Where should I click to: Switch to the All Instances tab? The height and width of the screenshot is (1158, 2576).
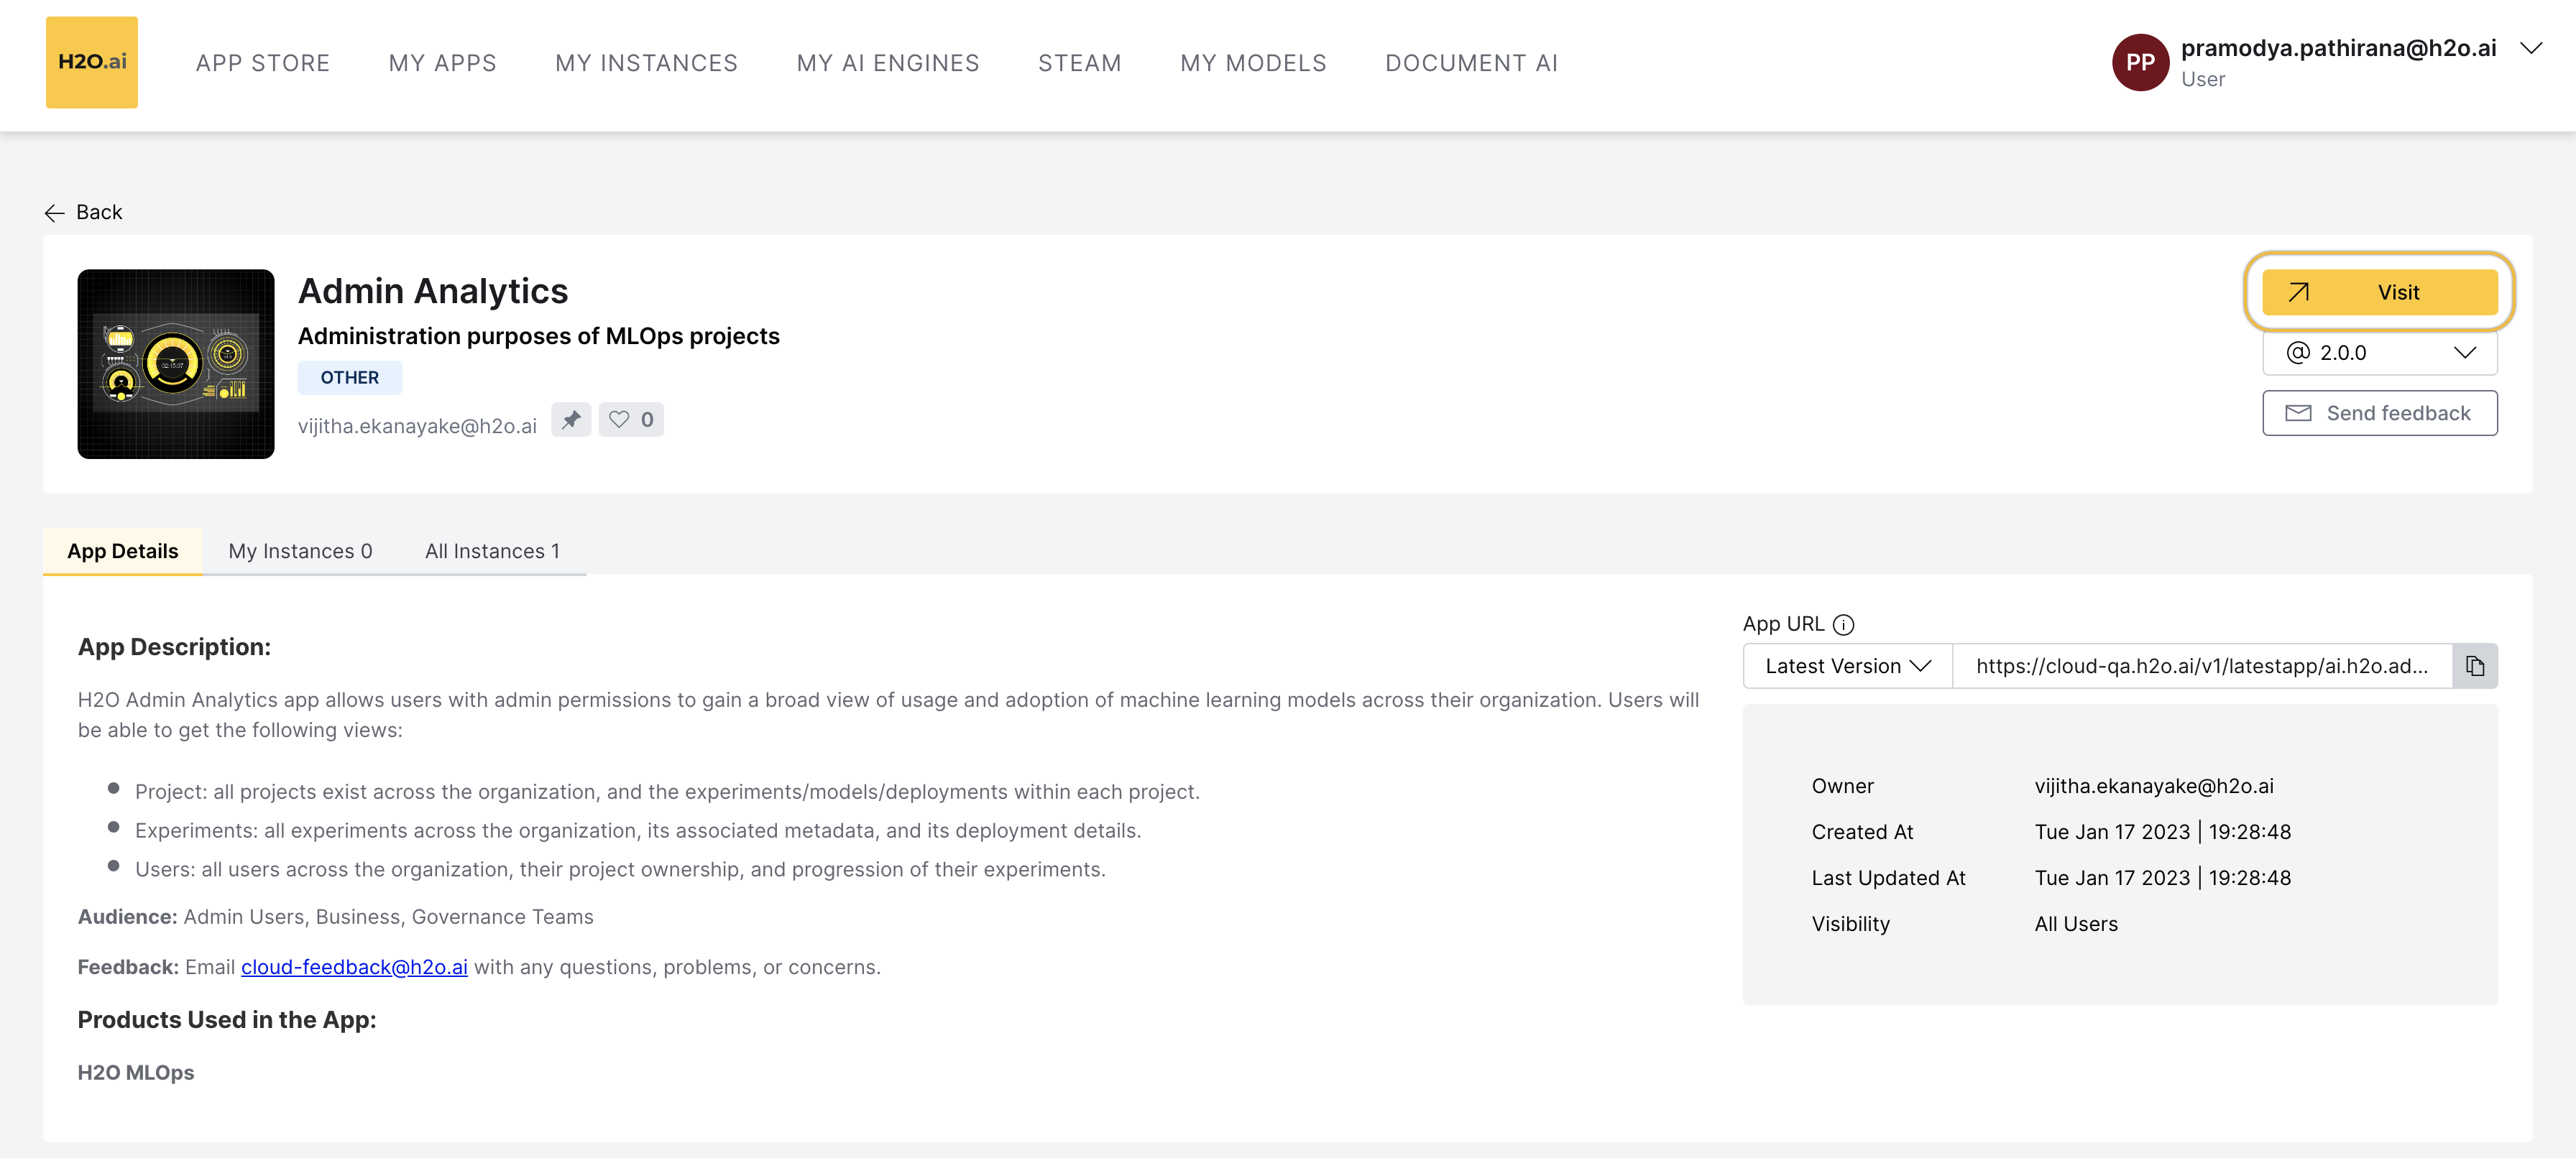point(492,552)
